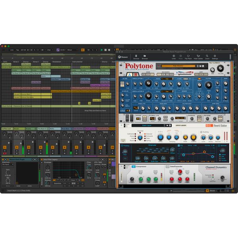The image size is (238, 238).
Task: Open the root note key dropdown
Action: coord(63,50)
